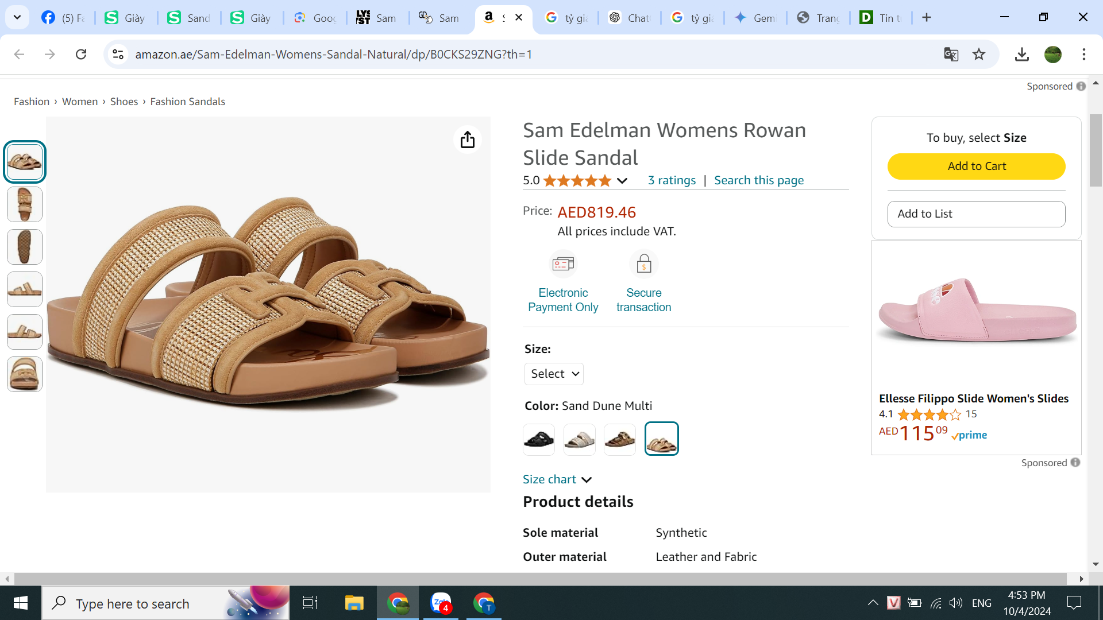This screenshot has height=620, width=1103.
Task: Expand the star rating breakdown chevron
Action: [x=622, y=181]
